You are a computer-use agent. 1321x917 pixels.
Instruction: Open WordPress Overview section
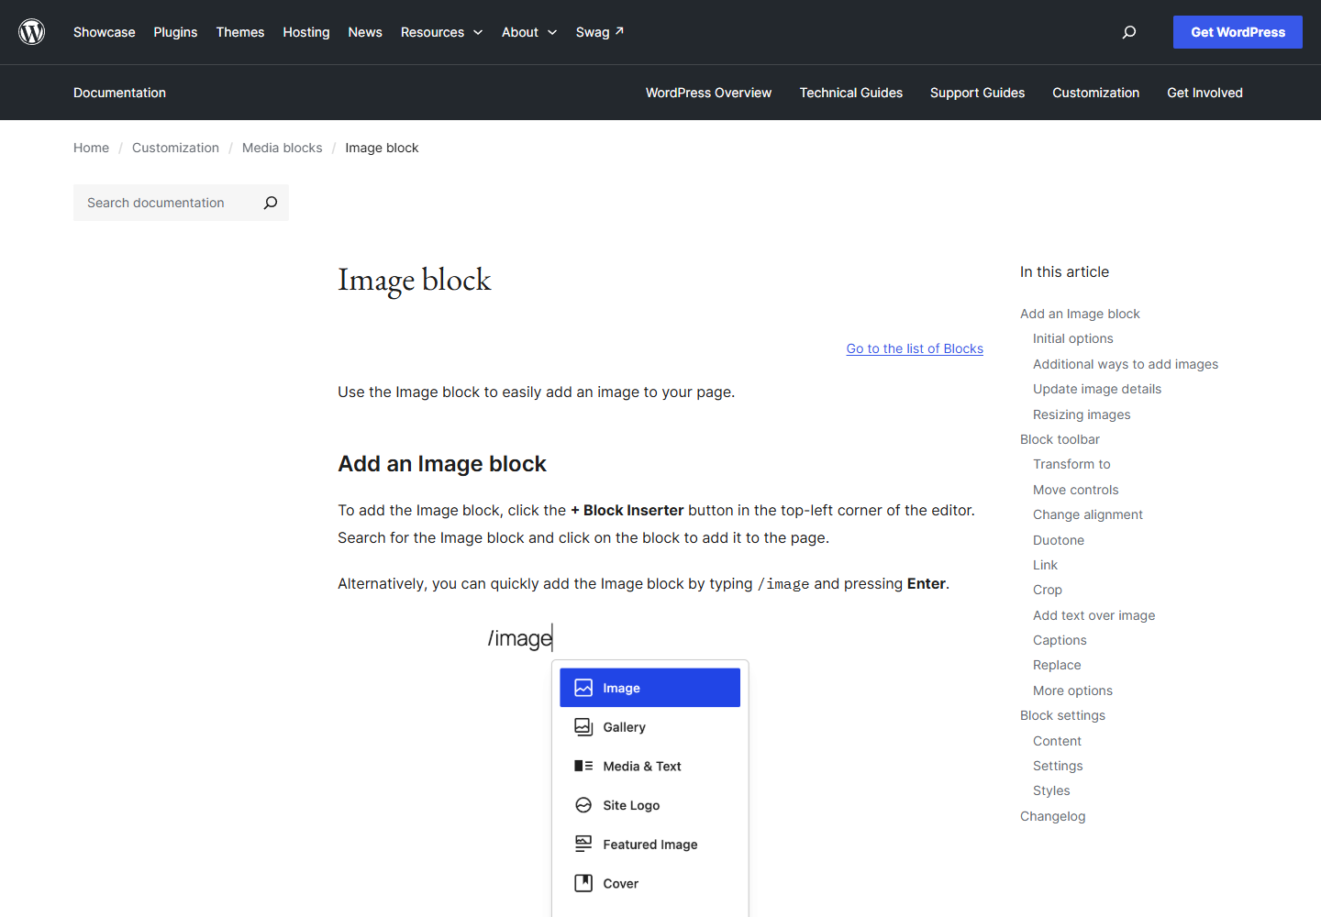[708, 93]
